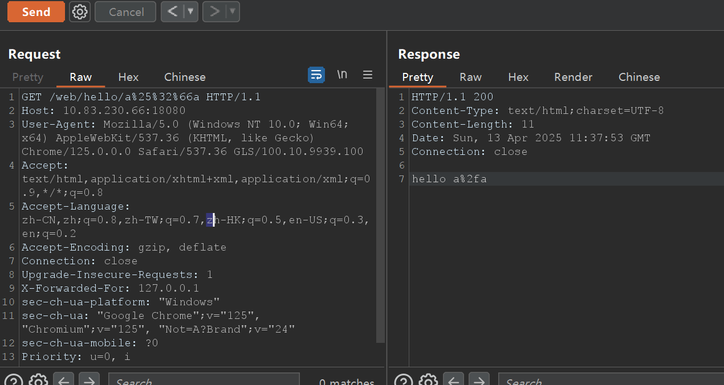
Task: Switch Response view to Raw tab
Action: (470, 77)
